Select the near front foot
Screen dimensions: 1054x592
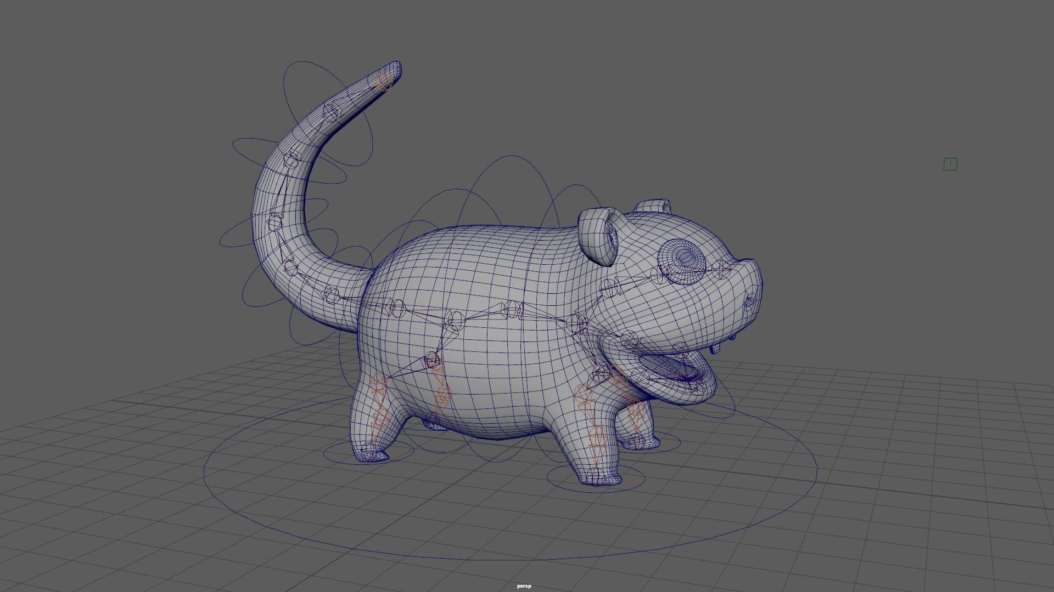coord(601,477)
